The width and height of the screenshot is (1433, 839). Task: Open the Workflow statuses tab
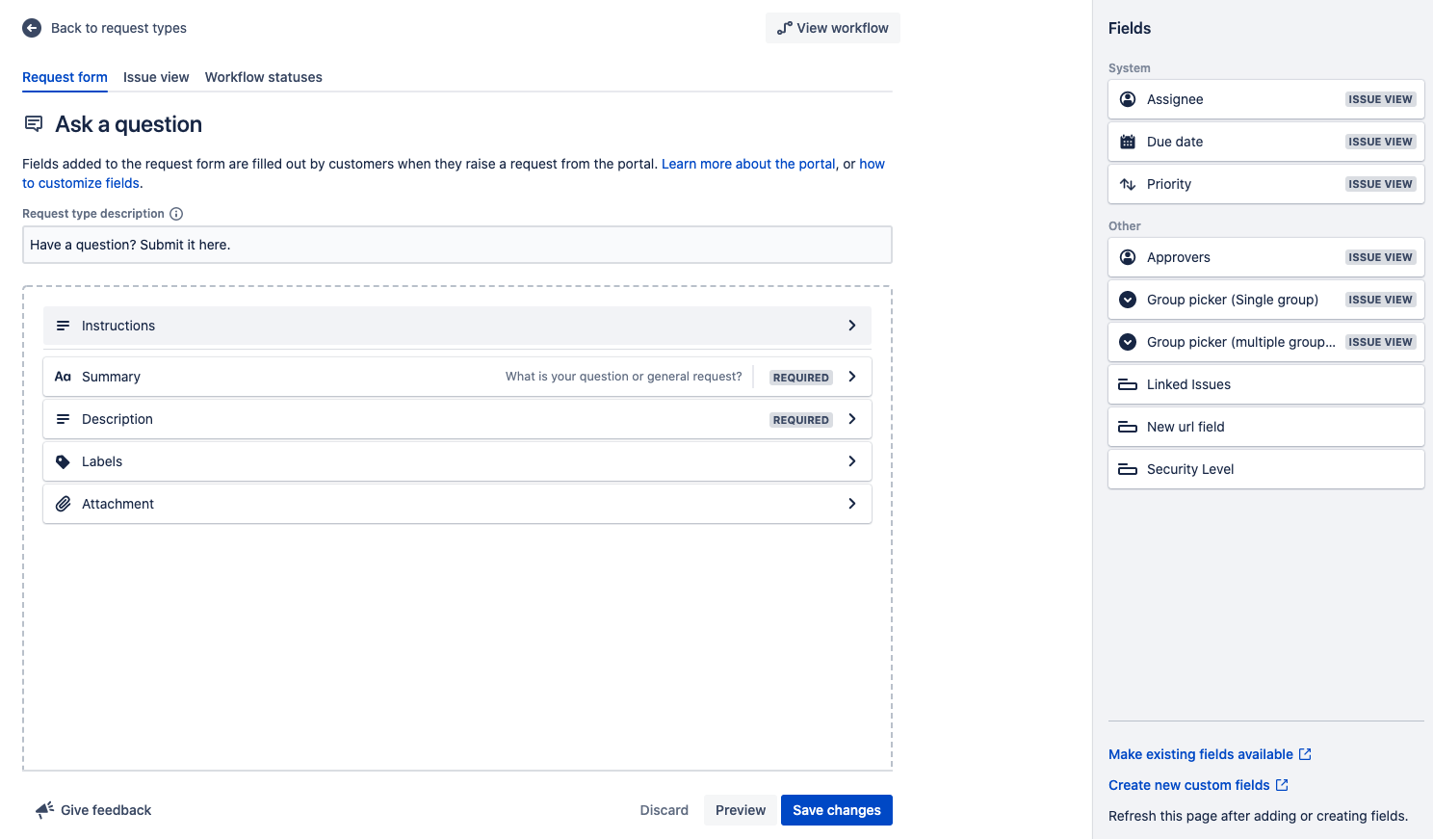[264, 77]
